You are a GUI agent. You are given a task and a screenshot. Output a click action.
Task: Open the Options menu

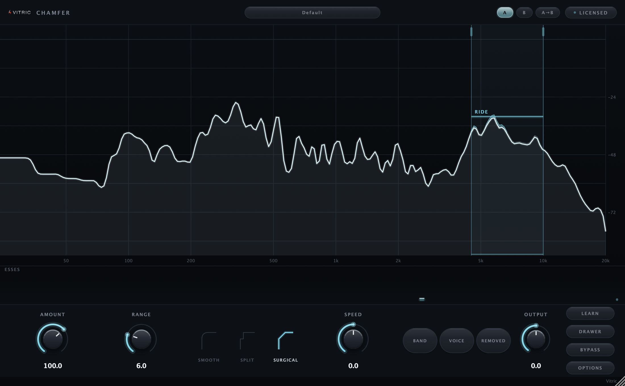coord(590,368)
